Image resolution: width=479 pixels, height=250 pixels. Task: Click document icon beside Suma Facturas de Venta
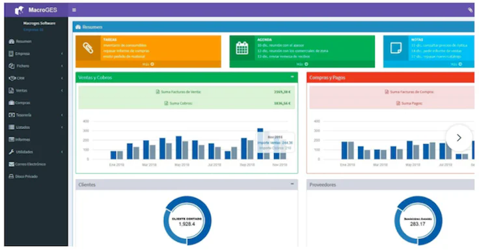[x=157, y=92]
